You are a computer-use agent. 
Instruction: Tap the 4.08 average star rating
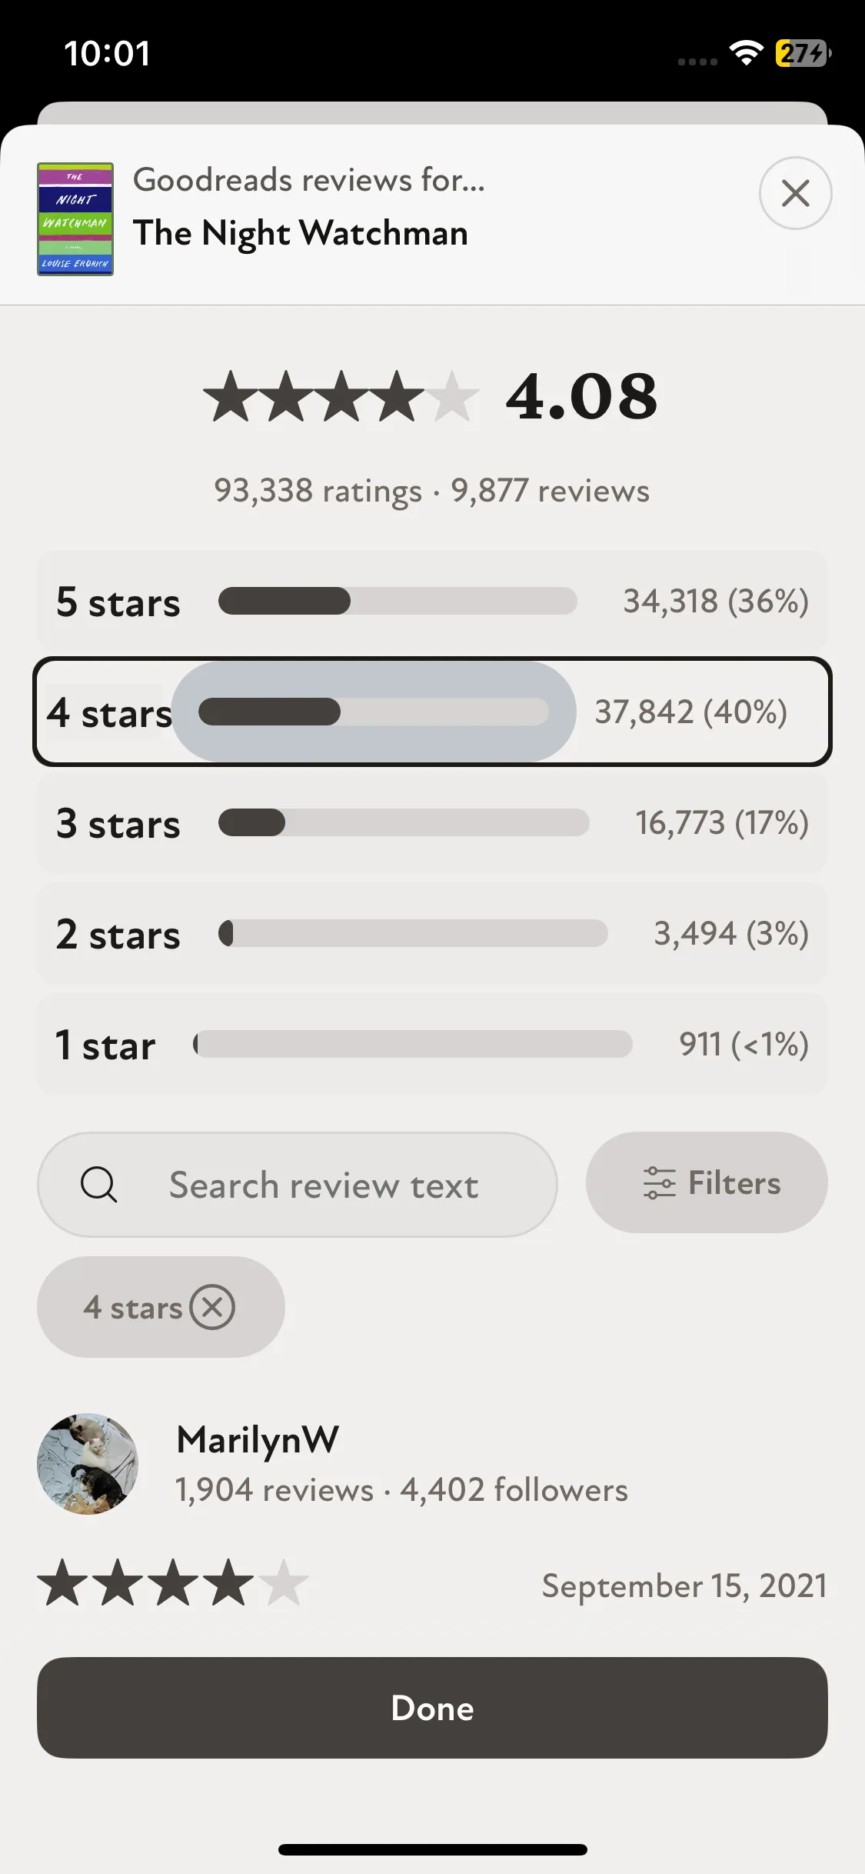coord(431,396)
